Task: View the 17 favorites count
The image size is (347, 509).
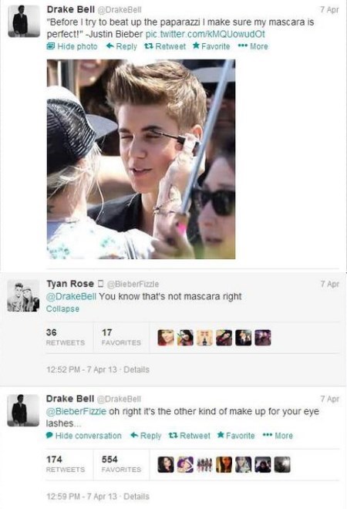Action: [x=121, y=337]
